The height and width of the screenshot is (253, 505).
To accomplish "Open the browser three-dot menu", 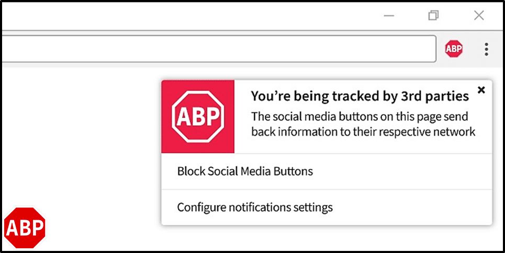I will tap(486, 49).
